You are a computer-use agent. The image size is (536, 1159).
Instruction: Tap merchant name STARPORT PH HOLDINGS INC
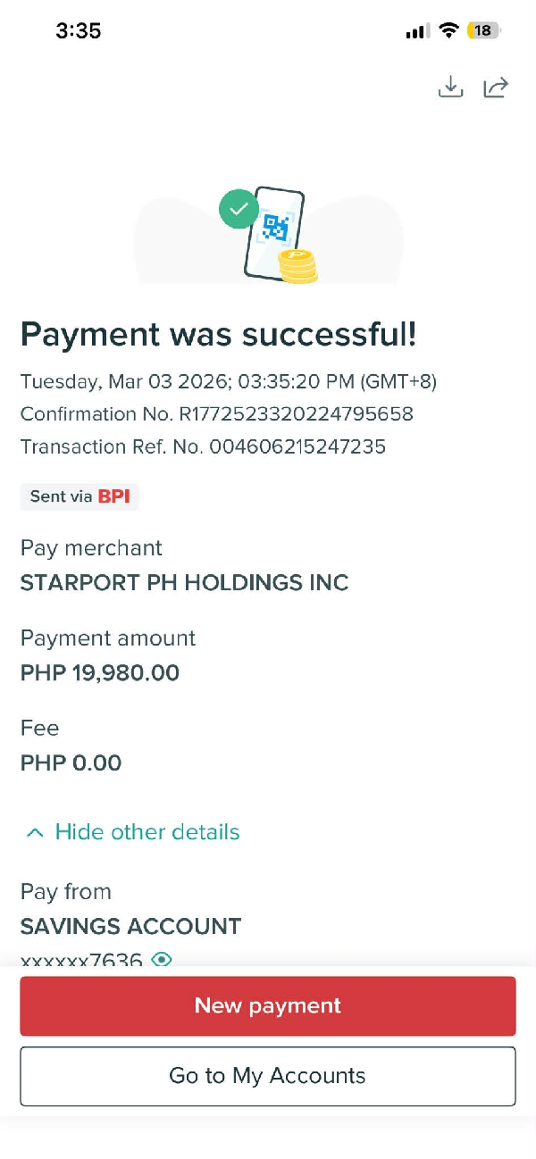tap(185, 583)
